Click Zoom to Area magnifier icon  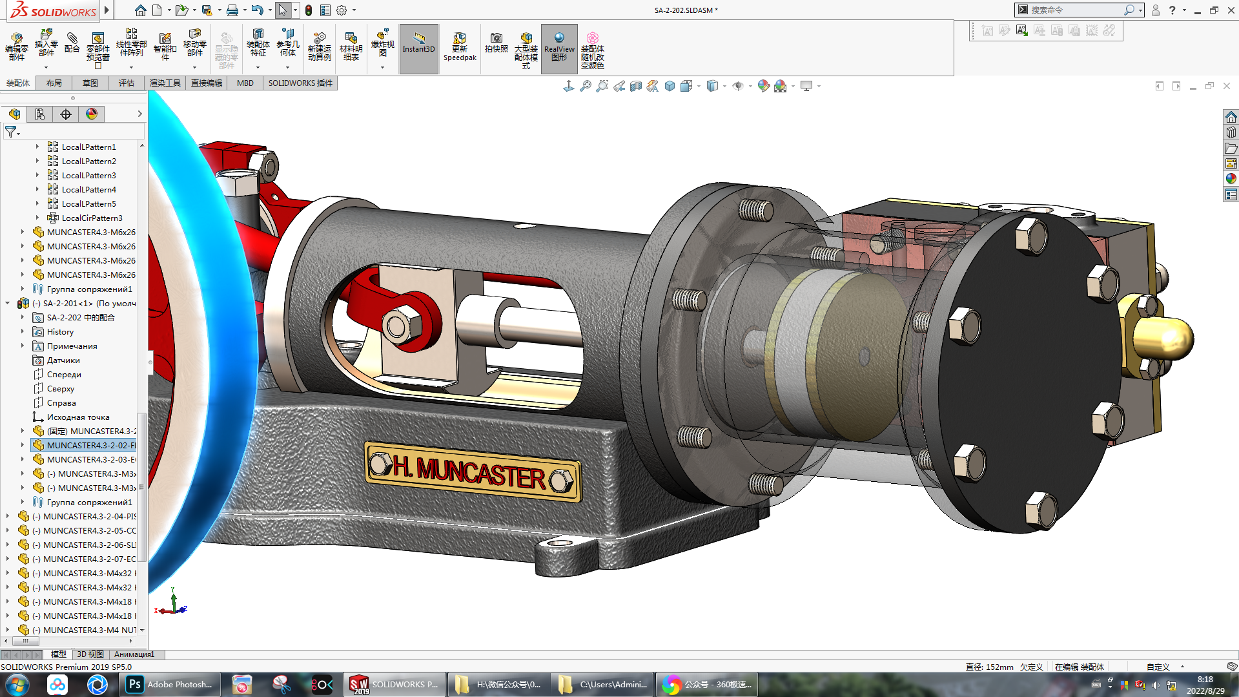click(602, 86)
